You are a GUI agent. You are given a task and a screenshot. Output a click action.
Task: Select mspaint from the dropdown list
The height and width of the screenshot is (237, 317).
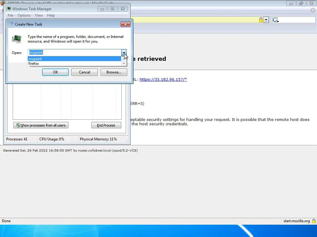pos(74,59)
